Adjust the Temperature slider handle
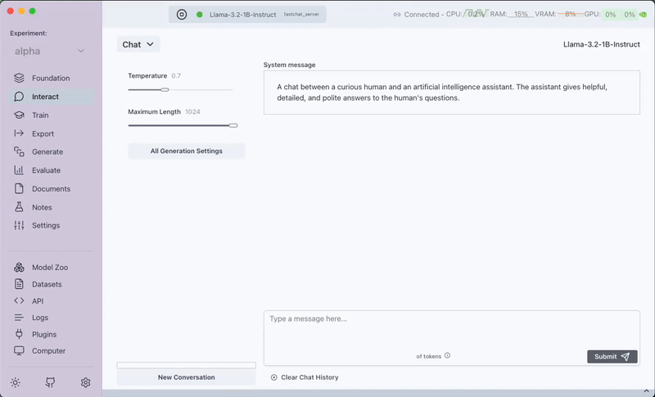This screenshot has height=397, width=655. [165, 89]
